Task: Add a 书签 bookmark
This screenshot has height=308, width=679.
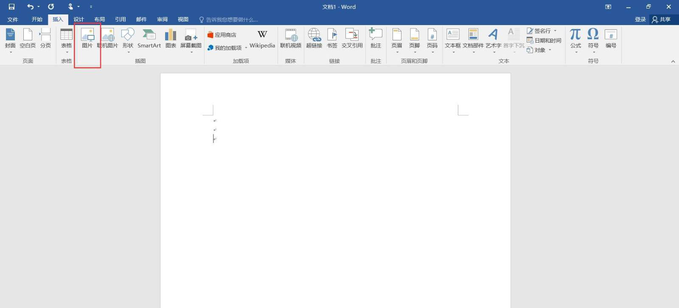Action: point(332,38)
